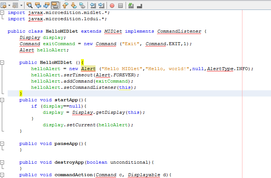
Task: Click the underlined Alert class after 'new'
Action: [88, 69]
